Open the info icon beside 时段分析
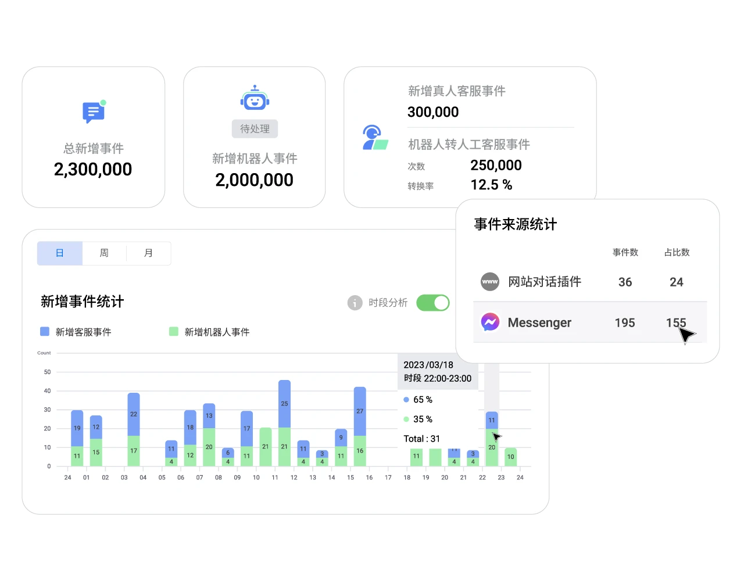744x581 pixels. (355, 303)
